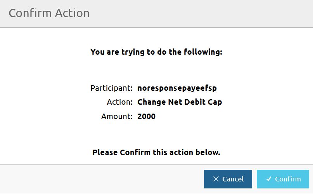Click the 'You are trying to do the following' heading

[156, 52]
